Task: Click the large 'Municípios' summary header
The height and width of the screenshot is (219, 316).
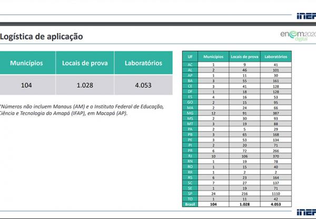Action: [26, 63]
